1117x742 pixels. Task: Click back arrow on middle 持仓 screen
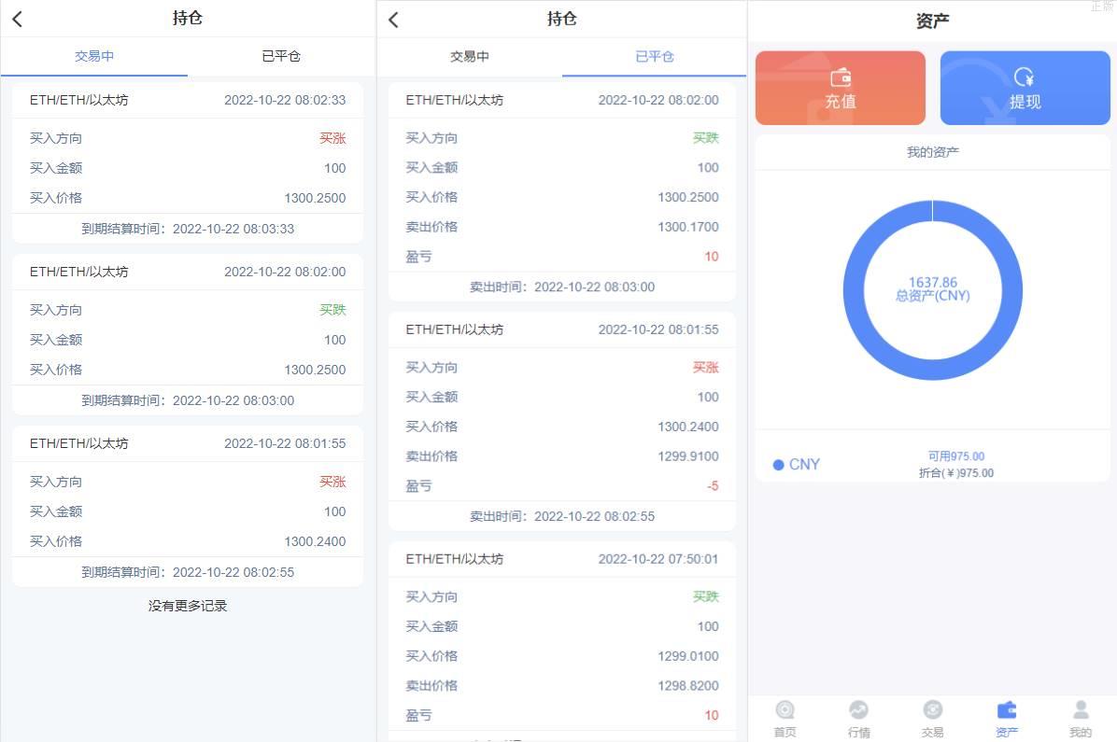[393, 20]
